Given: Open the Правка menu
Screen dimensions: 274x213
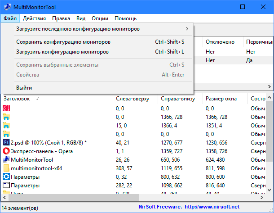Looking at the screenshot, I should pos(61,18).
